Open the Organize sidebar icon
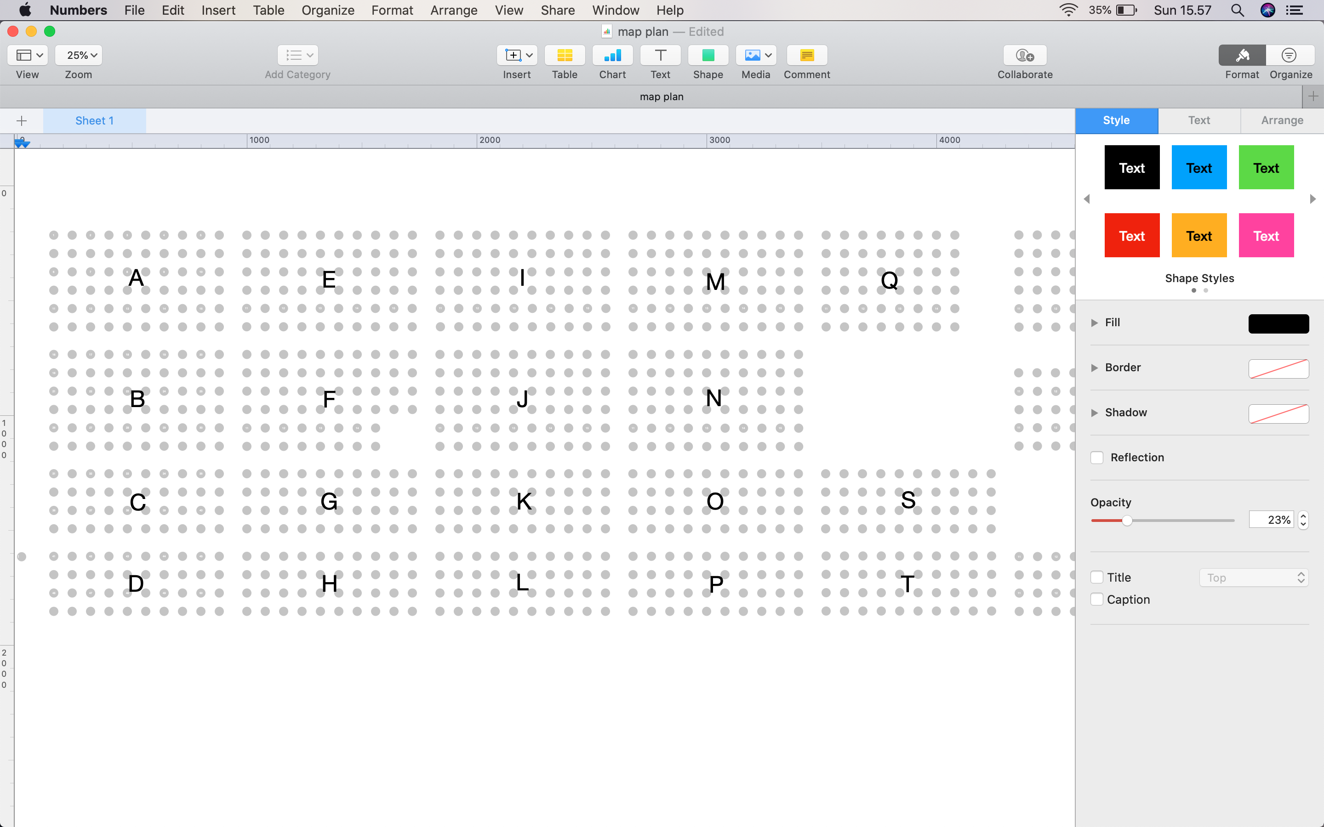The height and width of the screenshot is (827, 1324). click(x=1289, y=55)
